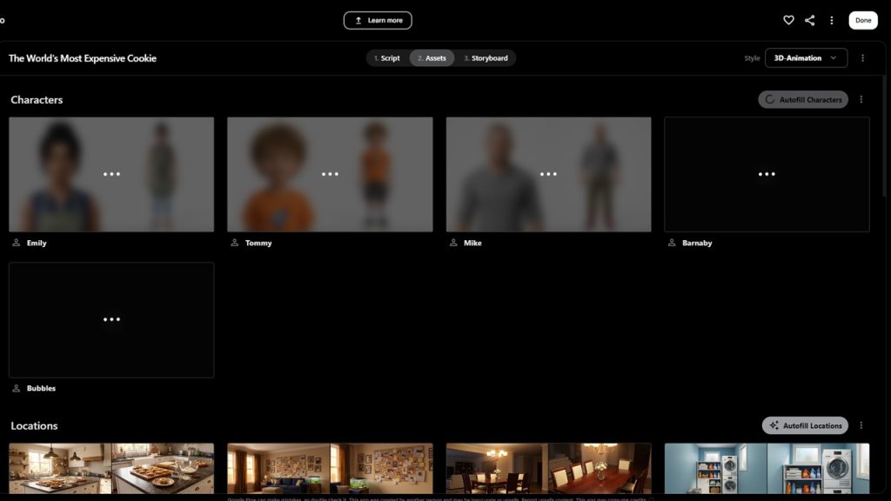Click the Done button
The width and height of the screenshot is (891, 501).
862,20
